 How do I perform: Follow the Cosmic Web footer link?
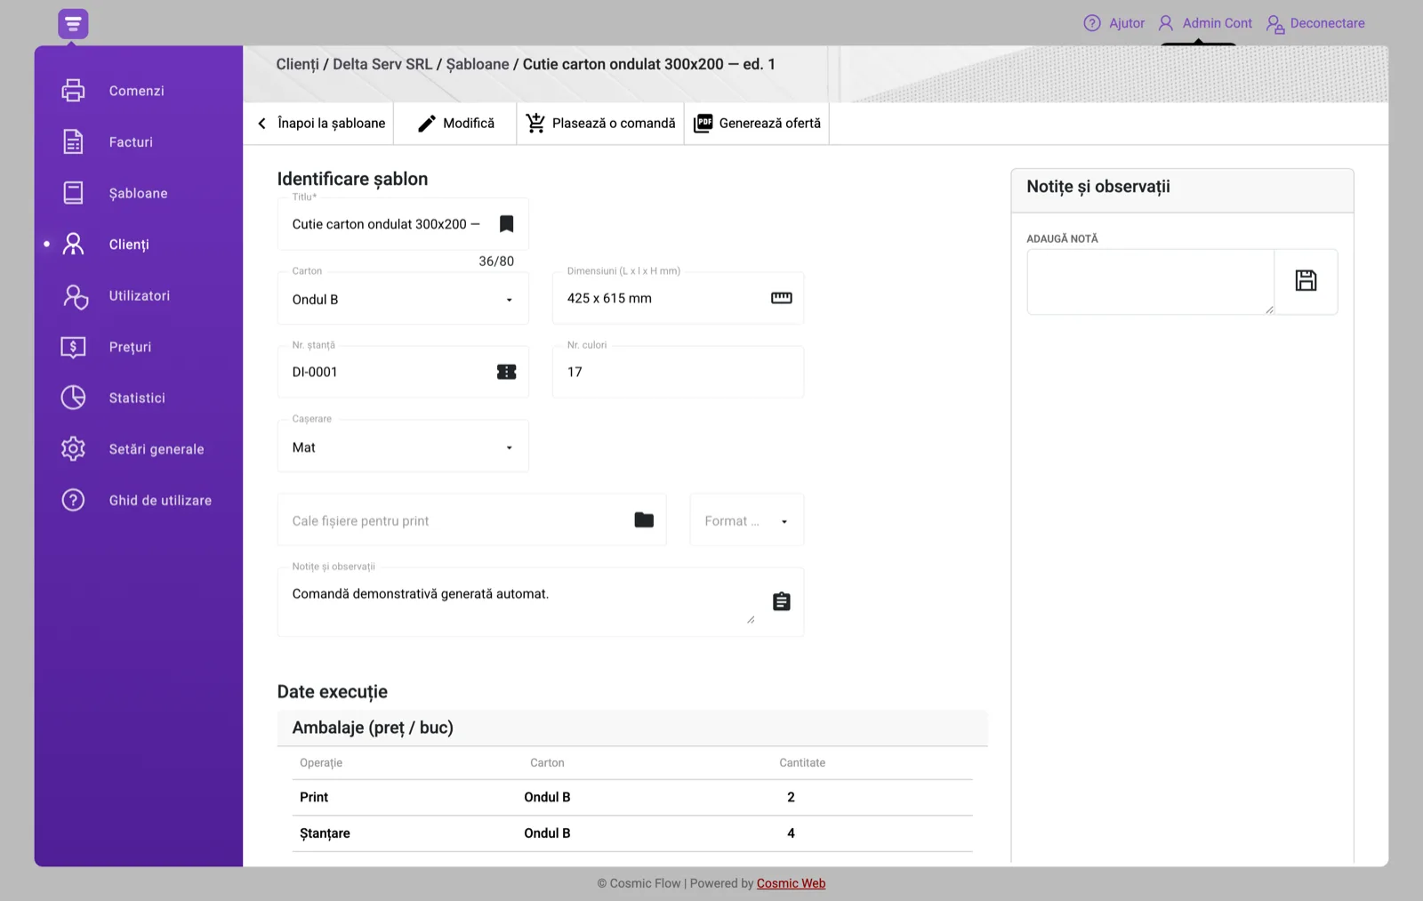pos(791,883)
